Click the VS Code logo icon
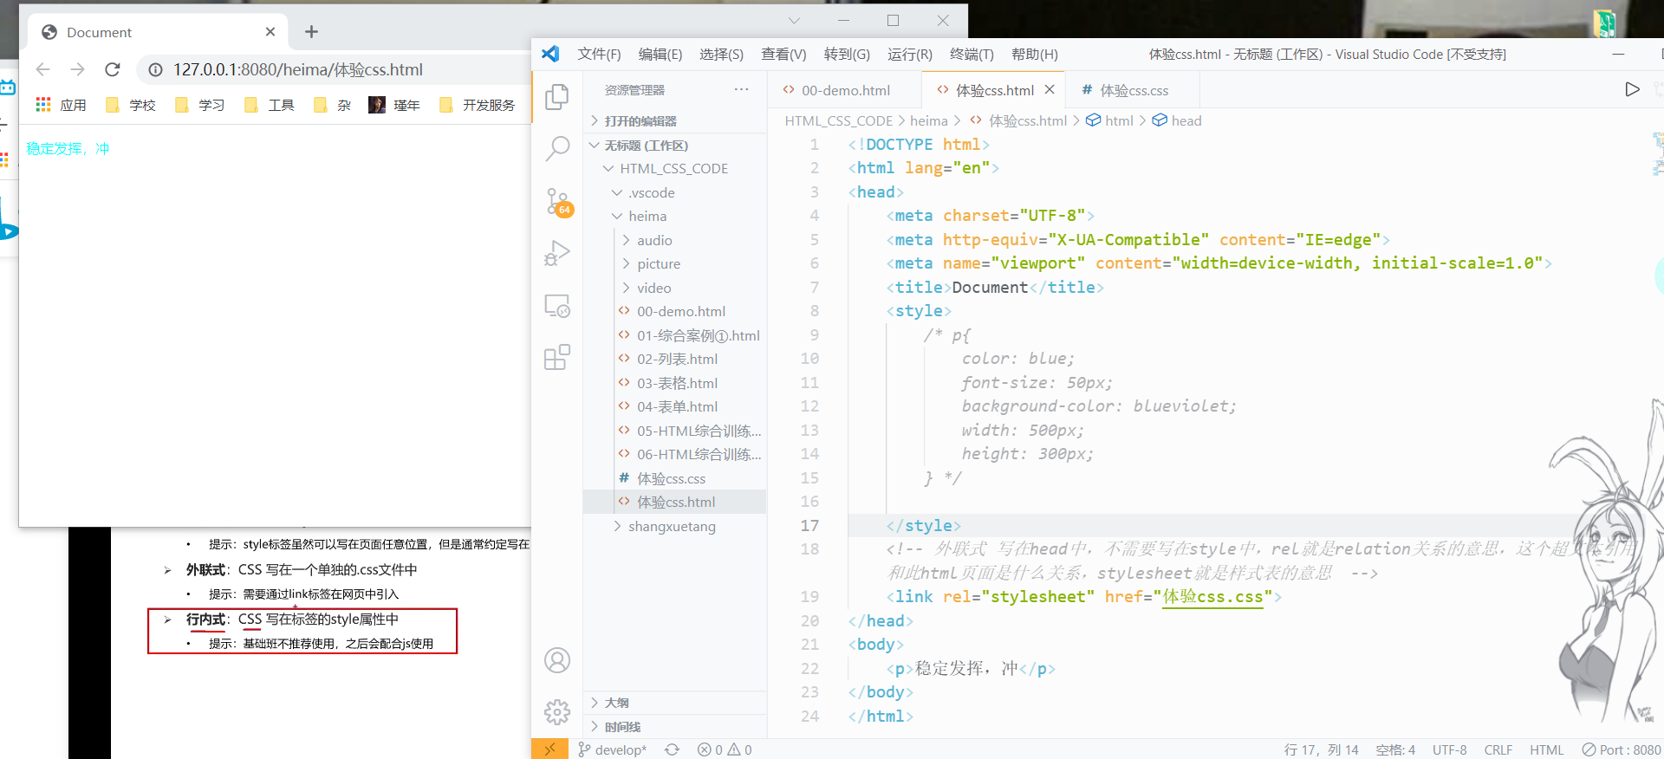Image resolution: width=1664 pixels, height=759 pixels. [550, 54]
